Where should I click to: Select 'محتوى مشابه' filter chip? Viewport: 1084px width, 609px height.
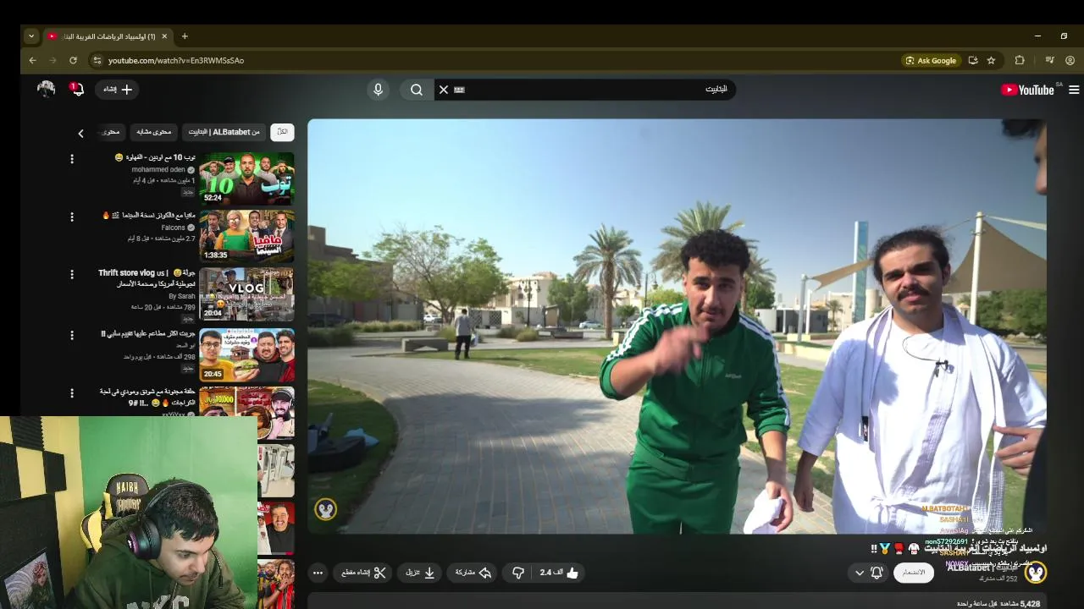(153, 132)
